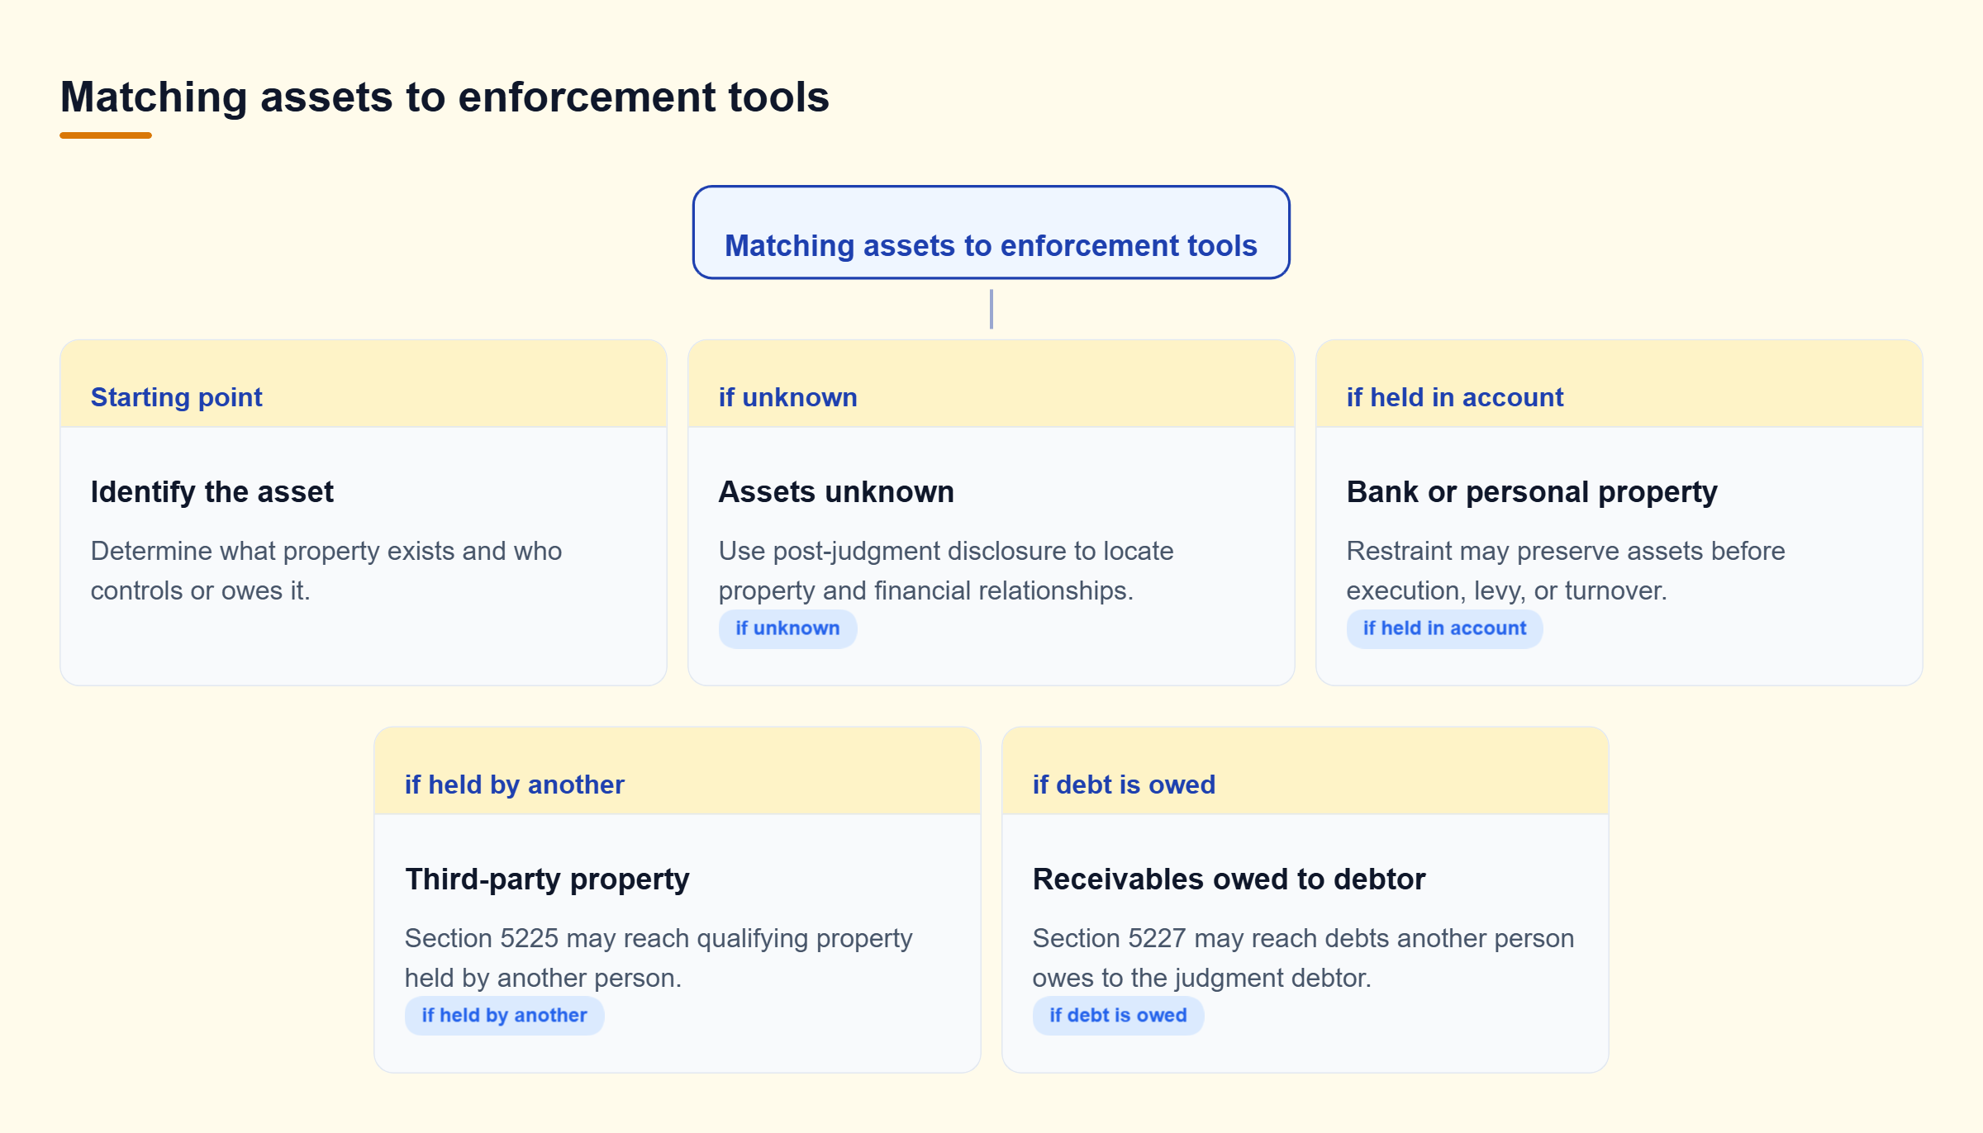This screenshot has height=1133, width=1983.
Task: Click the root node 'Matching assets to enforcement tools'
Action: tap(991, 233)
